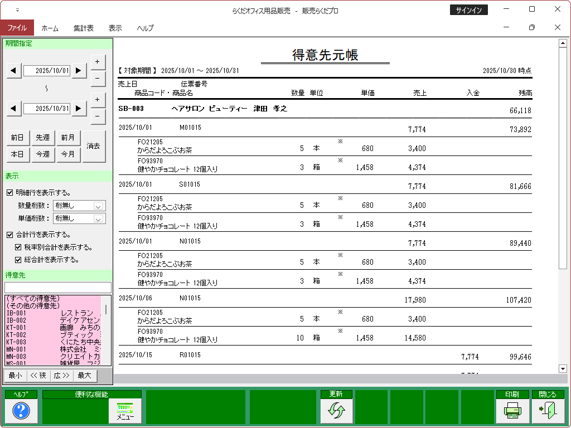This screenshot has height=428, width=571.
Task: Click the green refresh arrows icon
Action: (x=336, y=411)
